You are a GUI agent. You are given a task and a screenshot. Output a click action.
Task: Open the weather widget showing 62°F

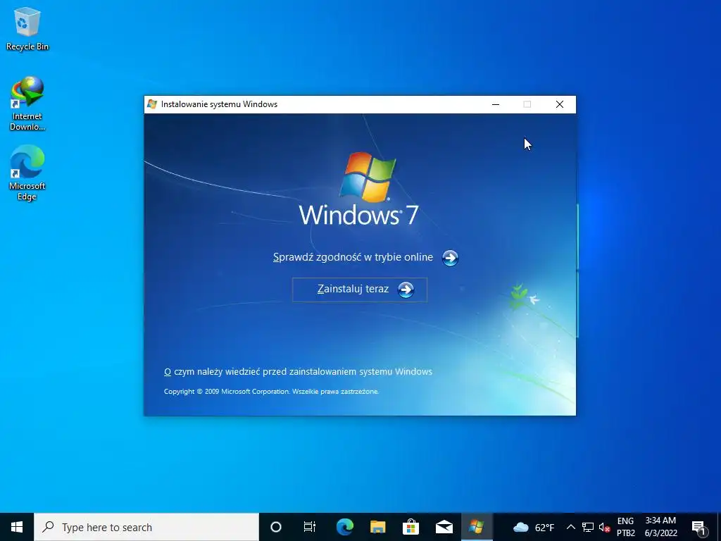click(x=534, y=527)
